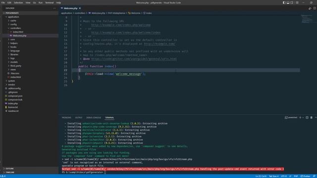Click the notifications bell in status bar
The image size is (317, 178).
314,176
